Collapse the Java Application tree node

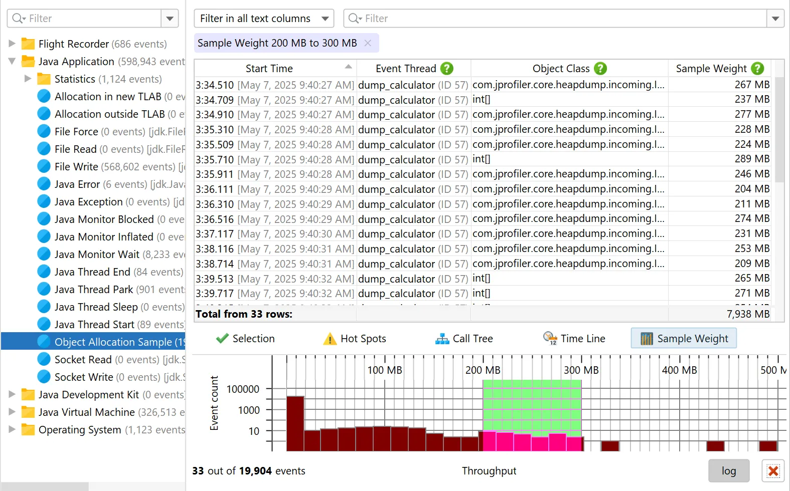click(x=12, y=61)
